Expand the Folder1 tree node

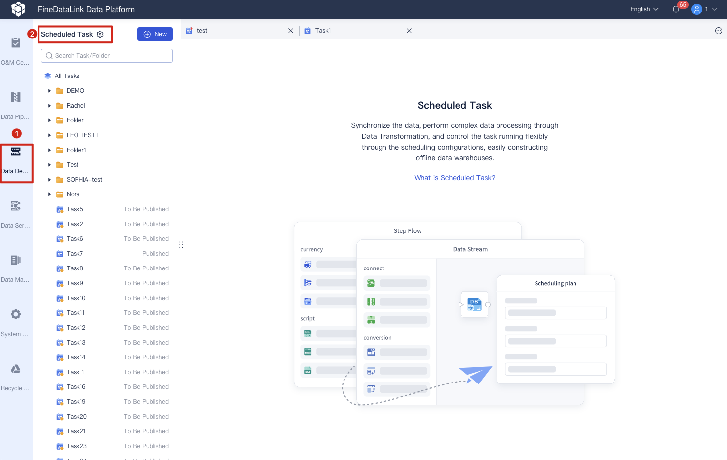coord(49,150)
